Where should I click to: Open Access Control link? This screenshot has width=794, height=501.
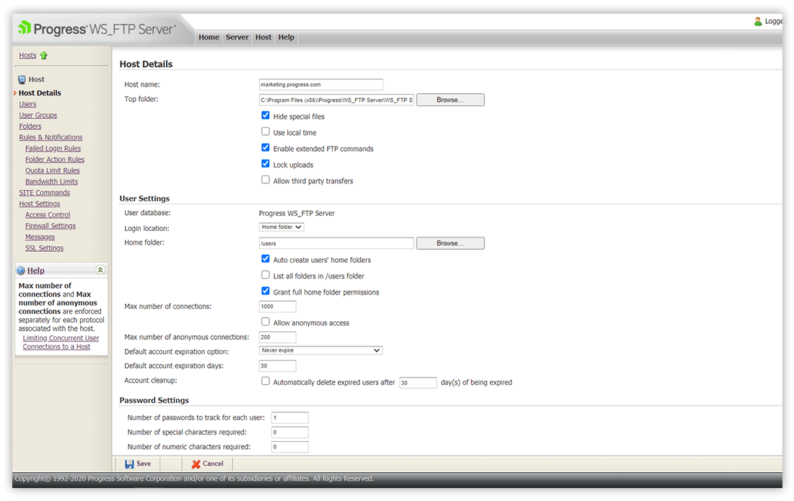pos(48,215)
